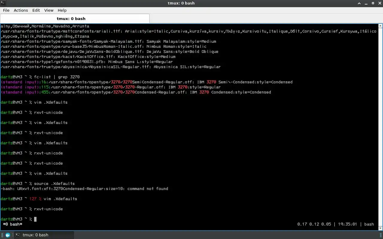Click the Samyak-Malayalam.ttf font line
The image size is (383, 239).
coord(108,41)
